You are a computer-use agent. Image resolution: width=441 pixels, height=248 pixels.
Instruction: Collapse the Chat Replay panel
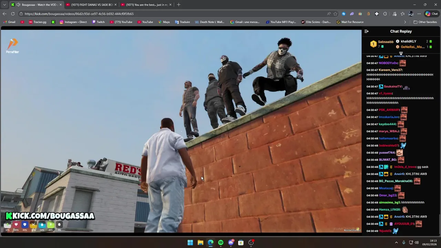tap(366, 31)
